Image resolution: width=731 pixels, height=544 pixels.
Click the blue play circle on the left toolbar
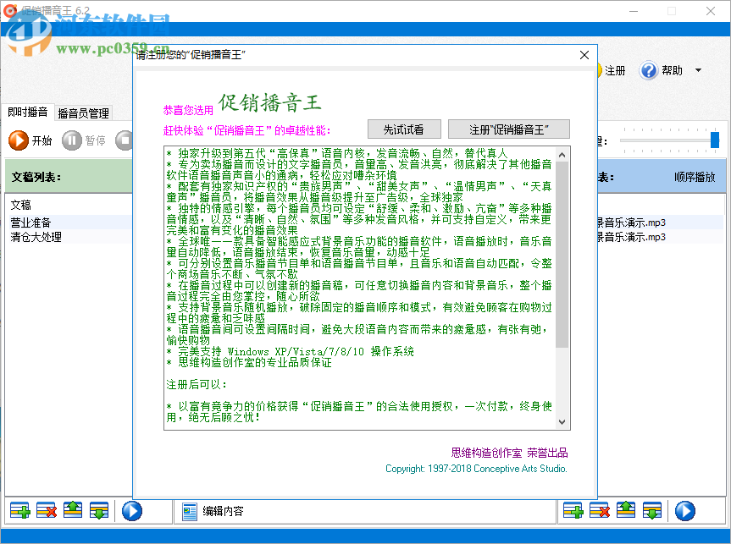pos(131,510)
